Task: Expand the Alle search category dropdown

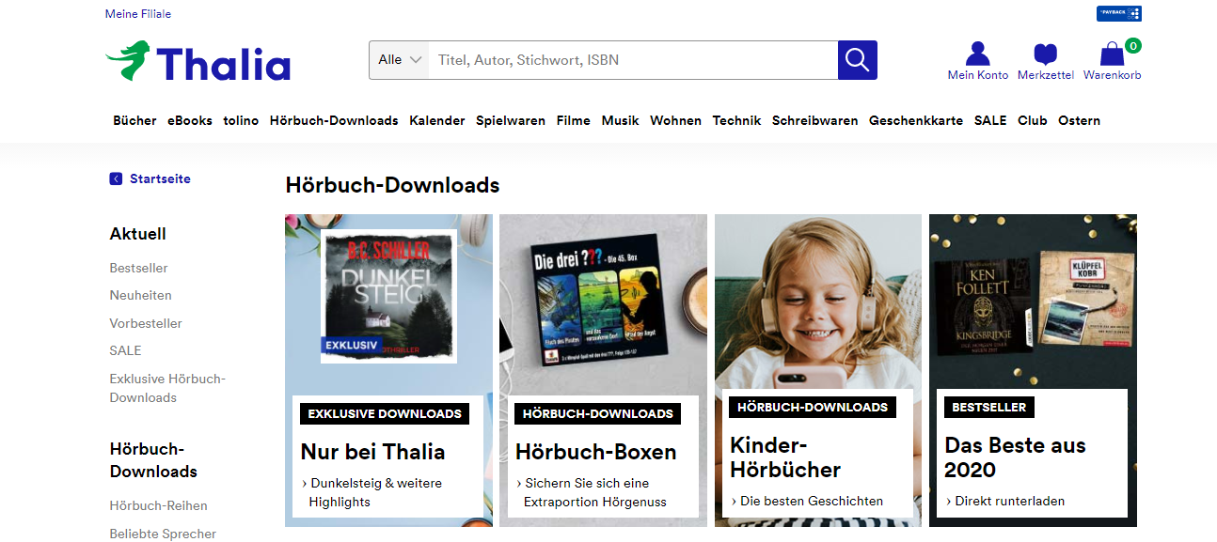Action: click(399, 60)
